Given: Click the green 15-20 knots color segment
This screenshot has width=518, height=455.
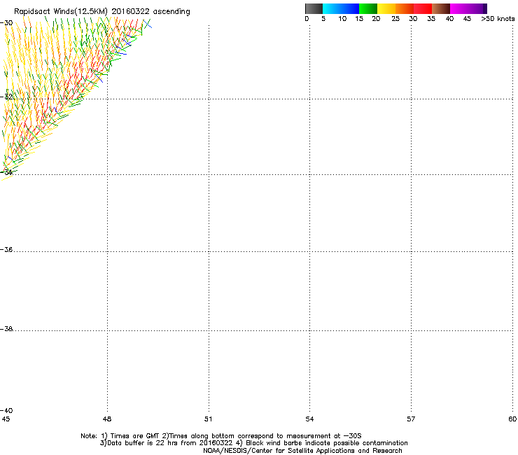Looking at the screenshot, I should click(368, 8).
